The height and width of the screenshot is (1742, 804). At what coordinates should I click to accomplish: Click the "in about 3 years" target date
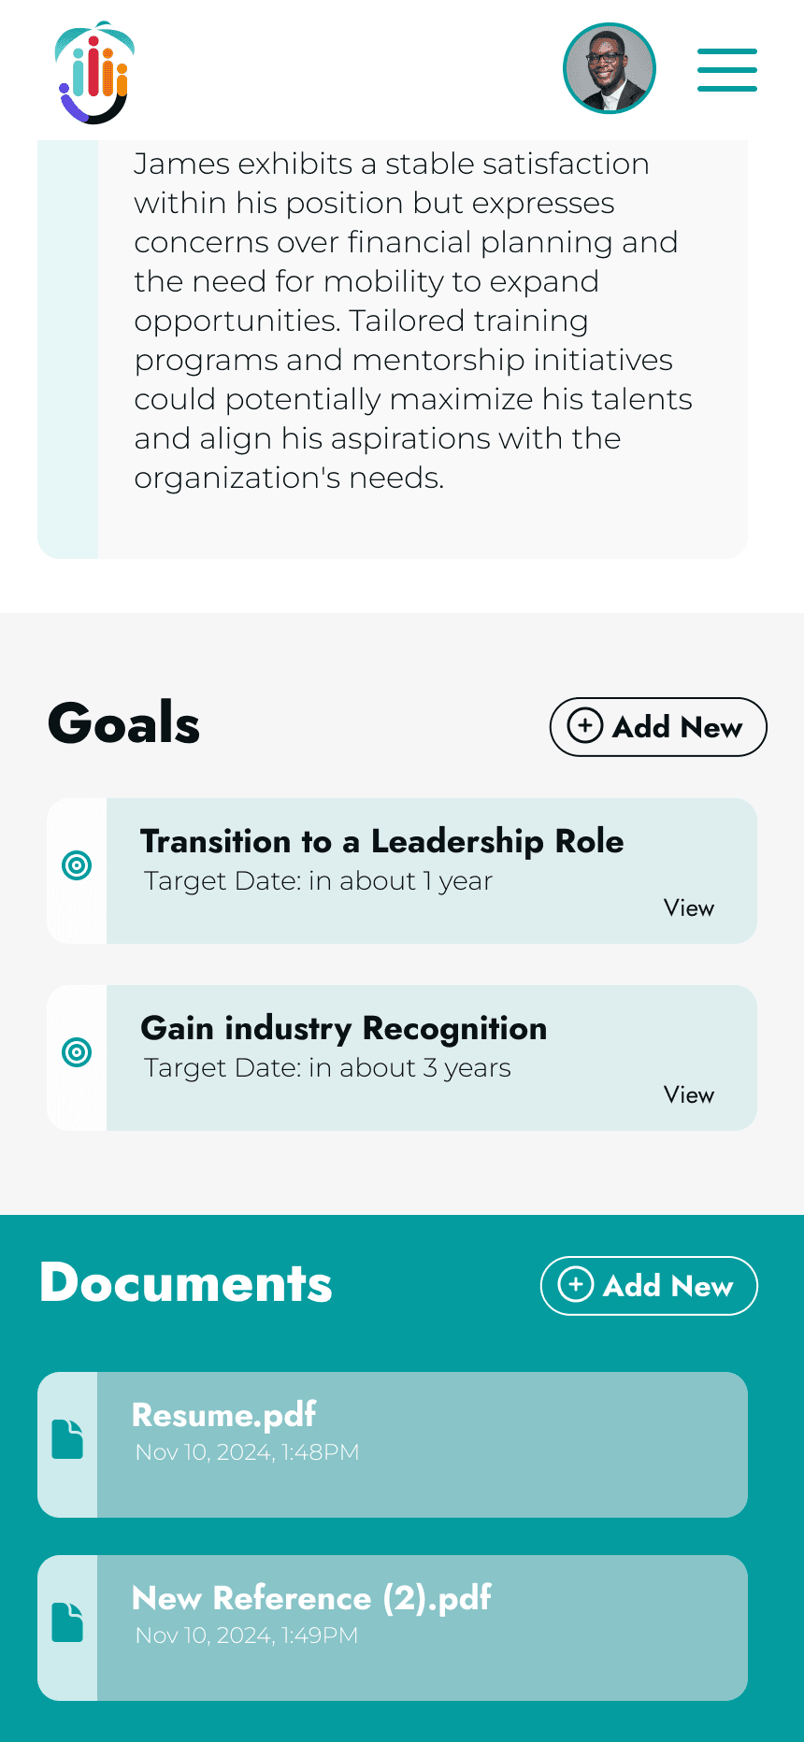(x=327, y=1068)
